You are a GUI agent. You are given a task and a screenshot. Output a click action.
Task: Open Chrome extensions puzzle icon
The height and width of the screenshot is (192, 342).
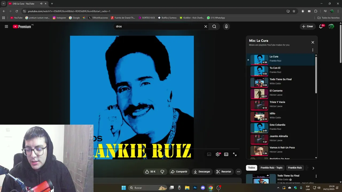click(x=316, y=11)
